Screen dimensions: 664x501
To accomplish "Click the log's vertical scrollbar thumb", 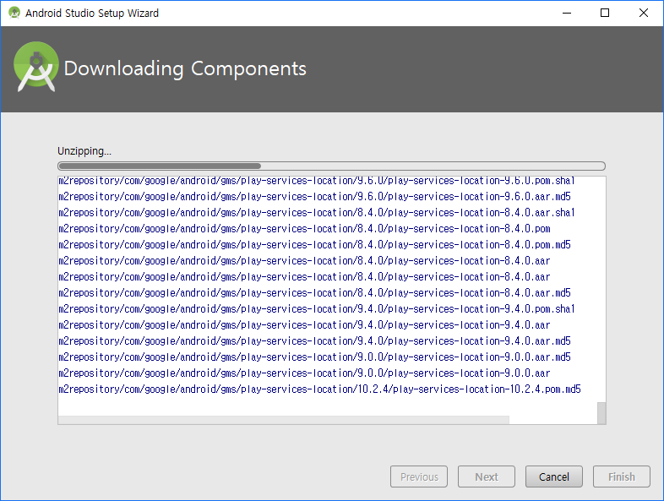I will (x=601, y=413).
